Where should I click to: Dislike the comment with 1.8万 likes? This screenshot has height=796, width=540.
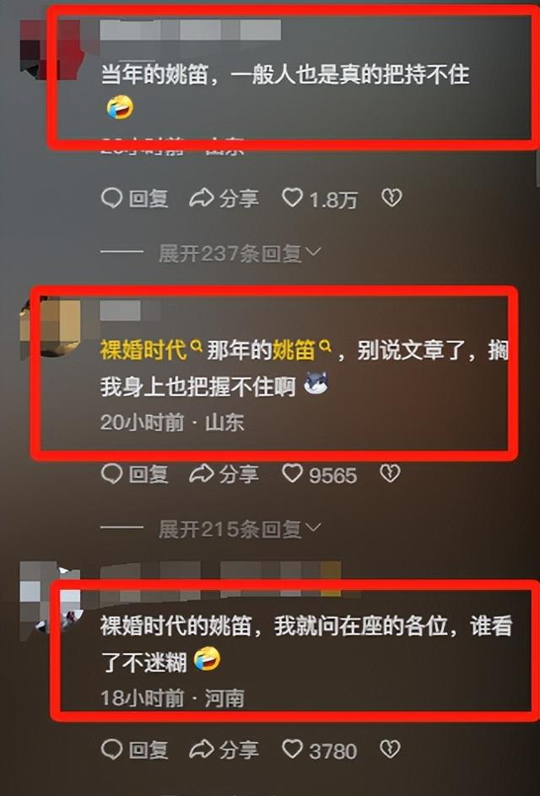[x=391, y=198]
